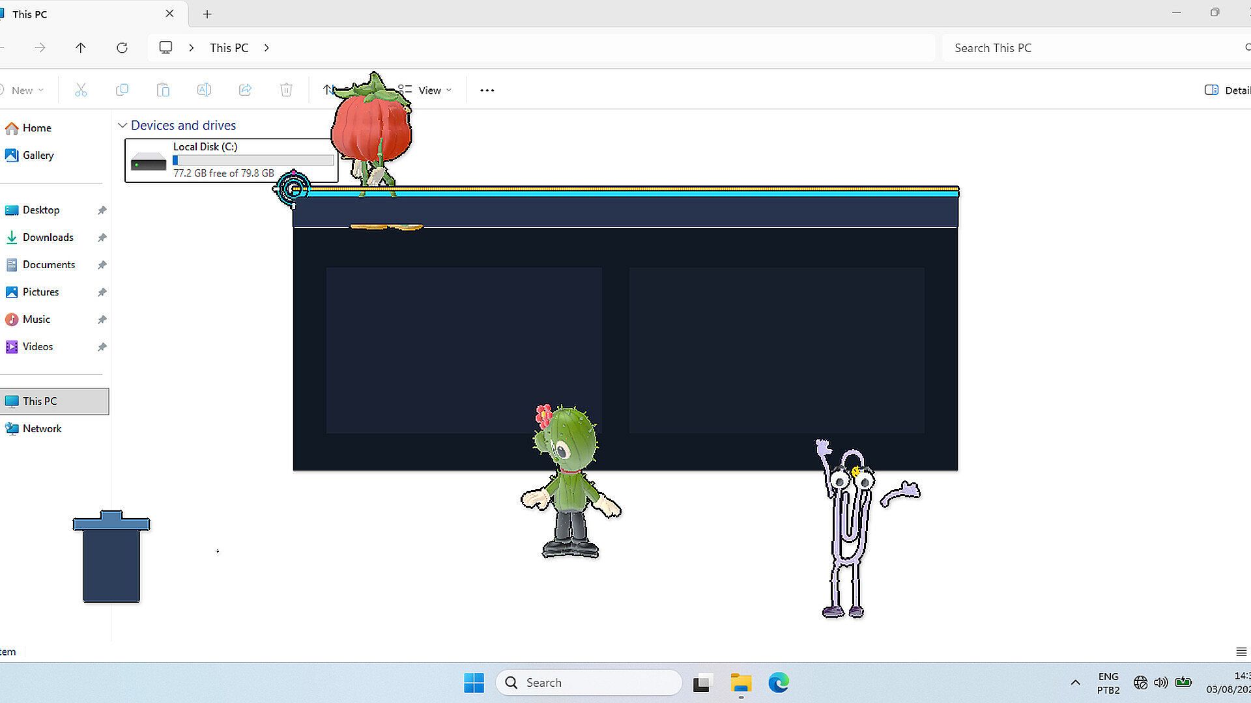Click the pin icon next to Videos
This screenshot has height=703, width=1251.
click(x=102, y=347)
